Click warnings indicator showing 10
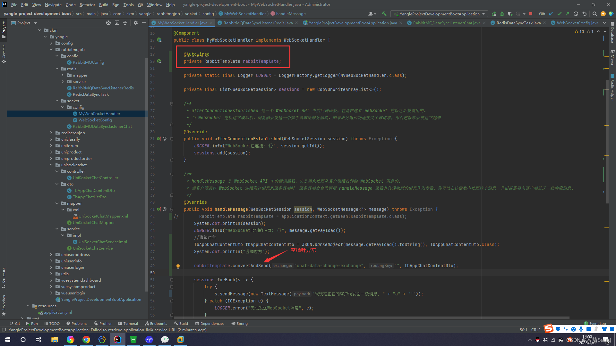Image resolution: width=616 pixels, height=346 pixels. (x=579, y=31)
